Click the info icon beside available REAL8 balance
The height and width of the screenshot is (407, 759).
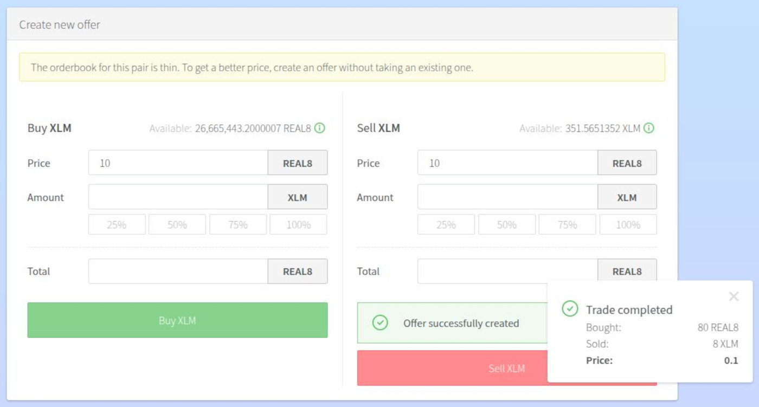[x=320, y=128]
